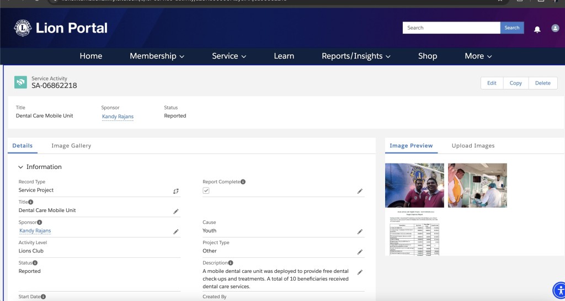Click the Edit button
This screenshot has height=301, width=565.
[492, 83]
